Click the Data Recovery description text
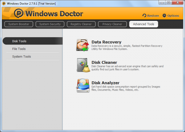Screen dimensions: 185x132 pos(127,47)
